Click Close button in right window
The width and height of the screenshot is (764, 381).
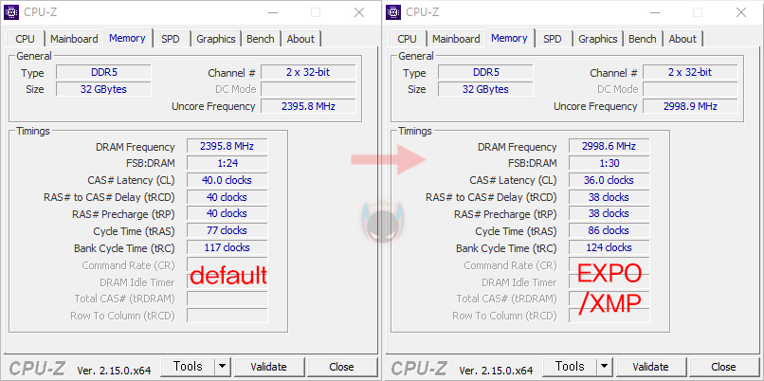click(723, 367)
